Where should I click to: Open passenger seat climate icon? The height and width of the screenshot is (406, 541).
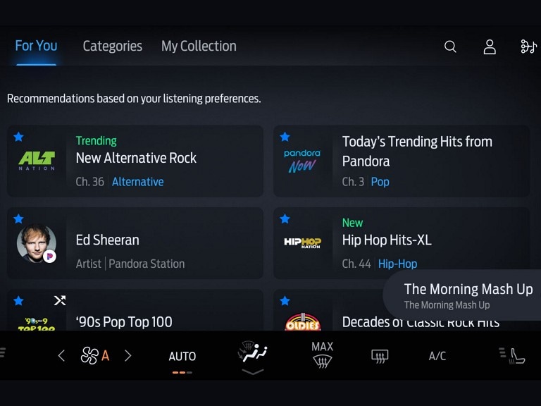[x=512, y=356]
